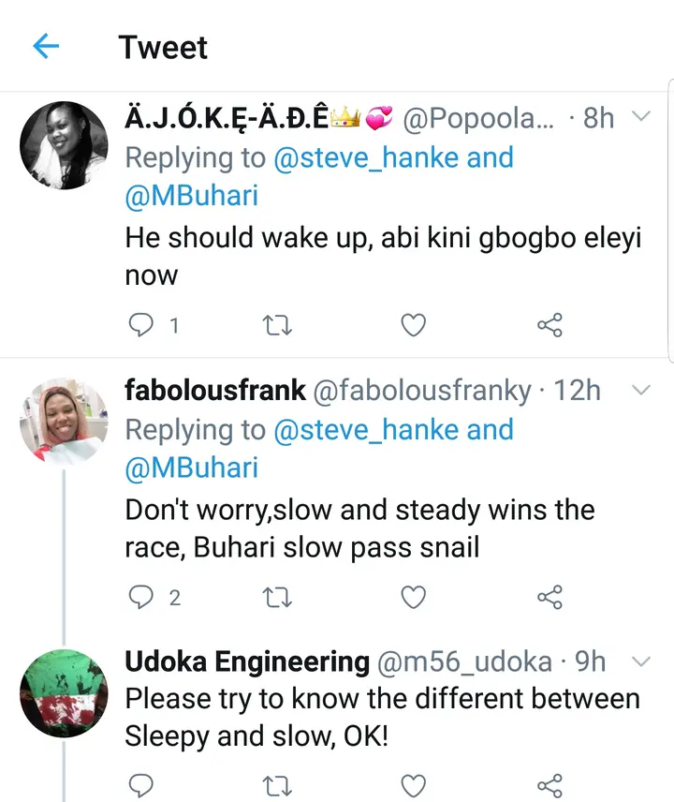Retweet fabolousfrank's 'slow and steady' tweet
The height and width of the screenshot is (802, 674).
click(x=278, y=597)
